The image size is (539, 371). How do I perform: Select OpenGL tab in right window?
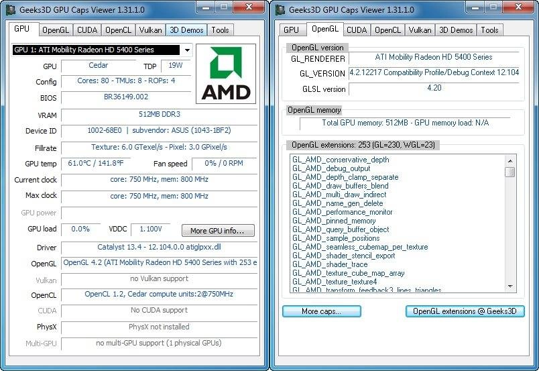tap(324, 29)
